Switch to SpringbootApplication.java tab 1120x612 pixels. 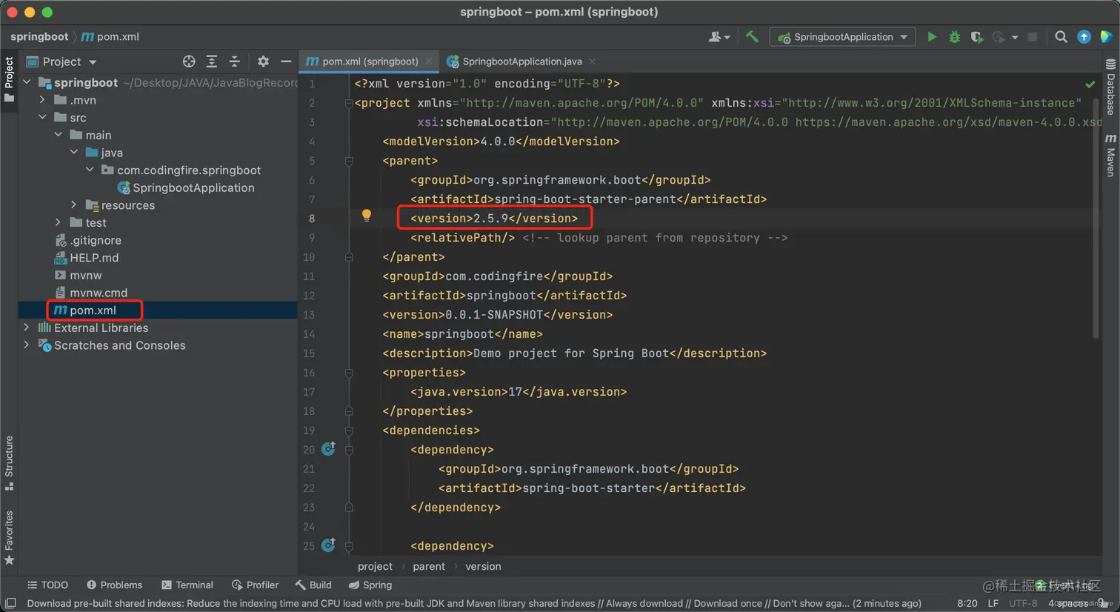click(x=521, y=61)
